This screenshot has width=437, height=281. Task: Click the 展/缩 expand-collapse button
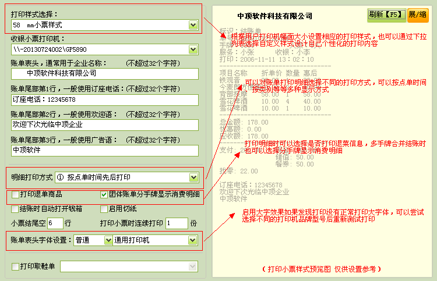417,14
